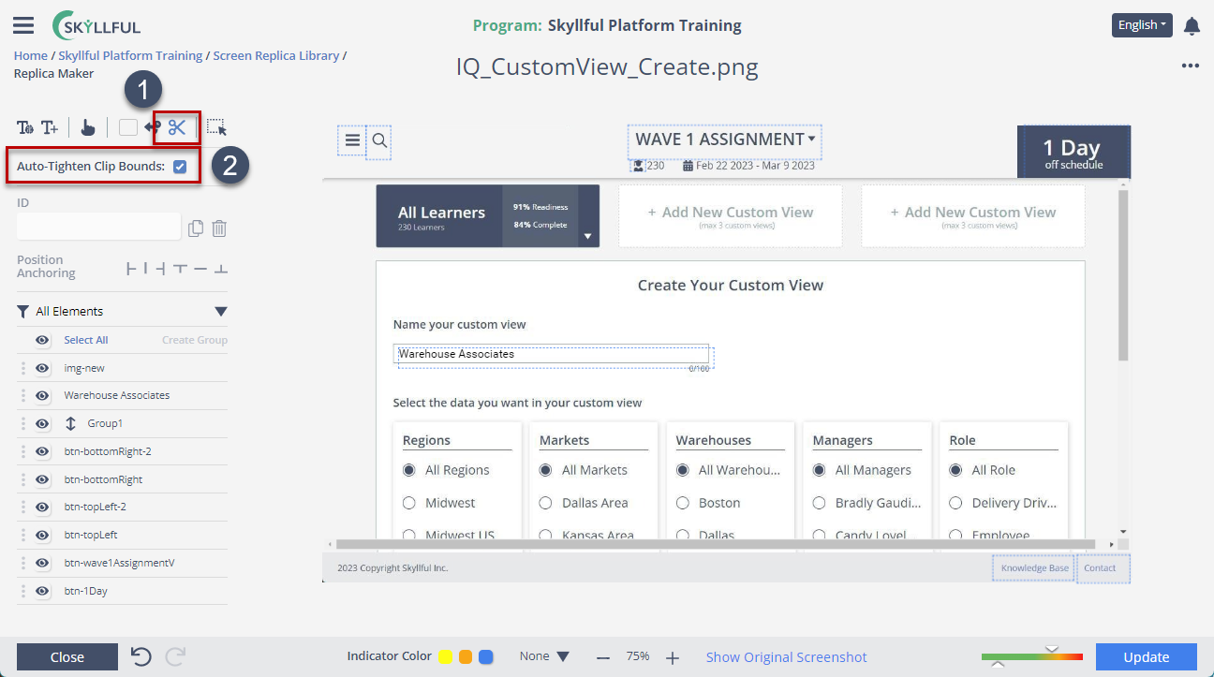
Task: Click the Group1 expand arrows icon
Action: (x=70, y=424)
